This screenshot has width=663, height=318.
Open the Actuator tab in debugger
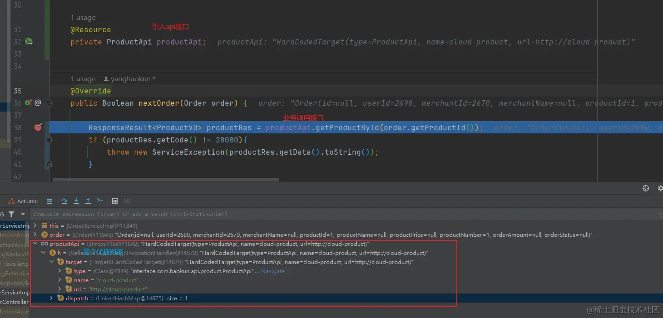[23, 201]
